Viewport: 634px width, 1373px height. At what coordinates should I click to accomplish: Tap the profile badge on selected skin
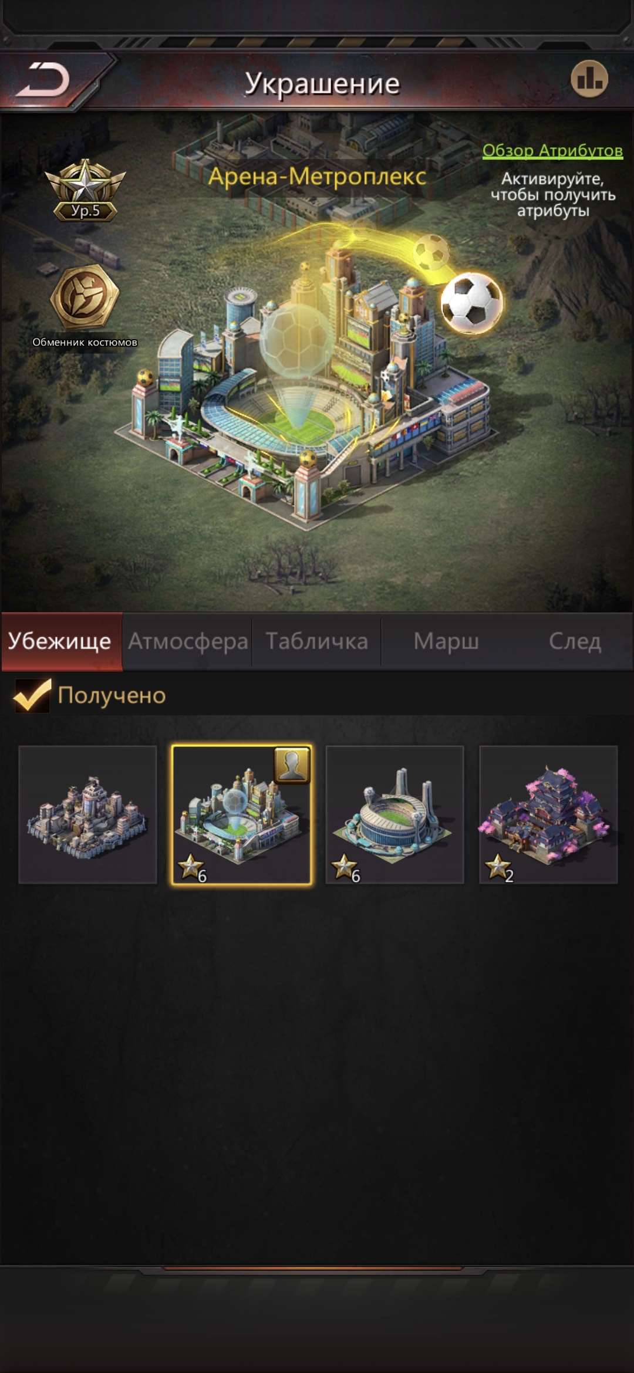pyautogui.click(x=292, y=765)
